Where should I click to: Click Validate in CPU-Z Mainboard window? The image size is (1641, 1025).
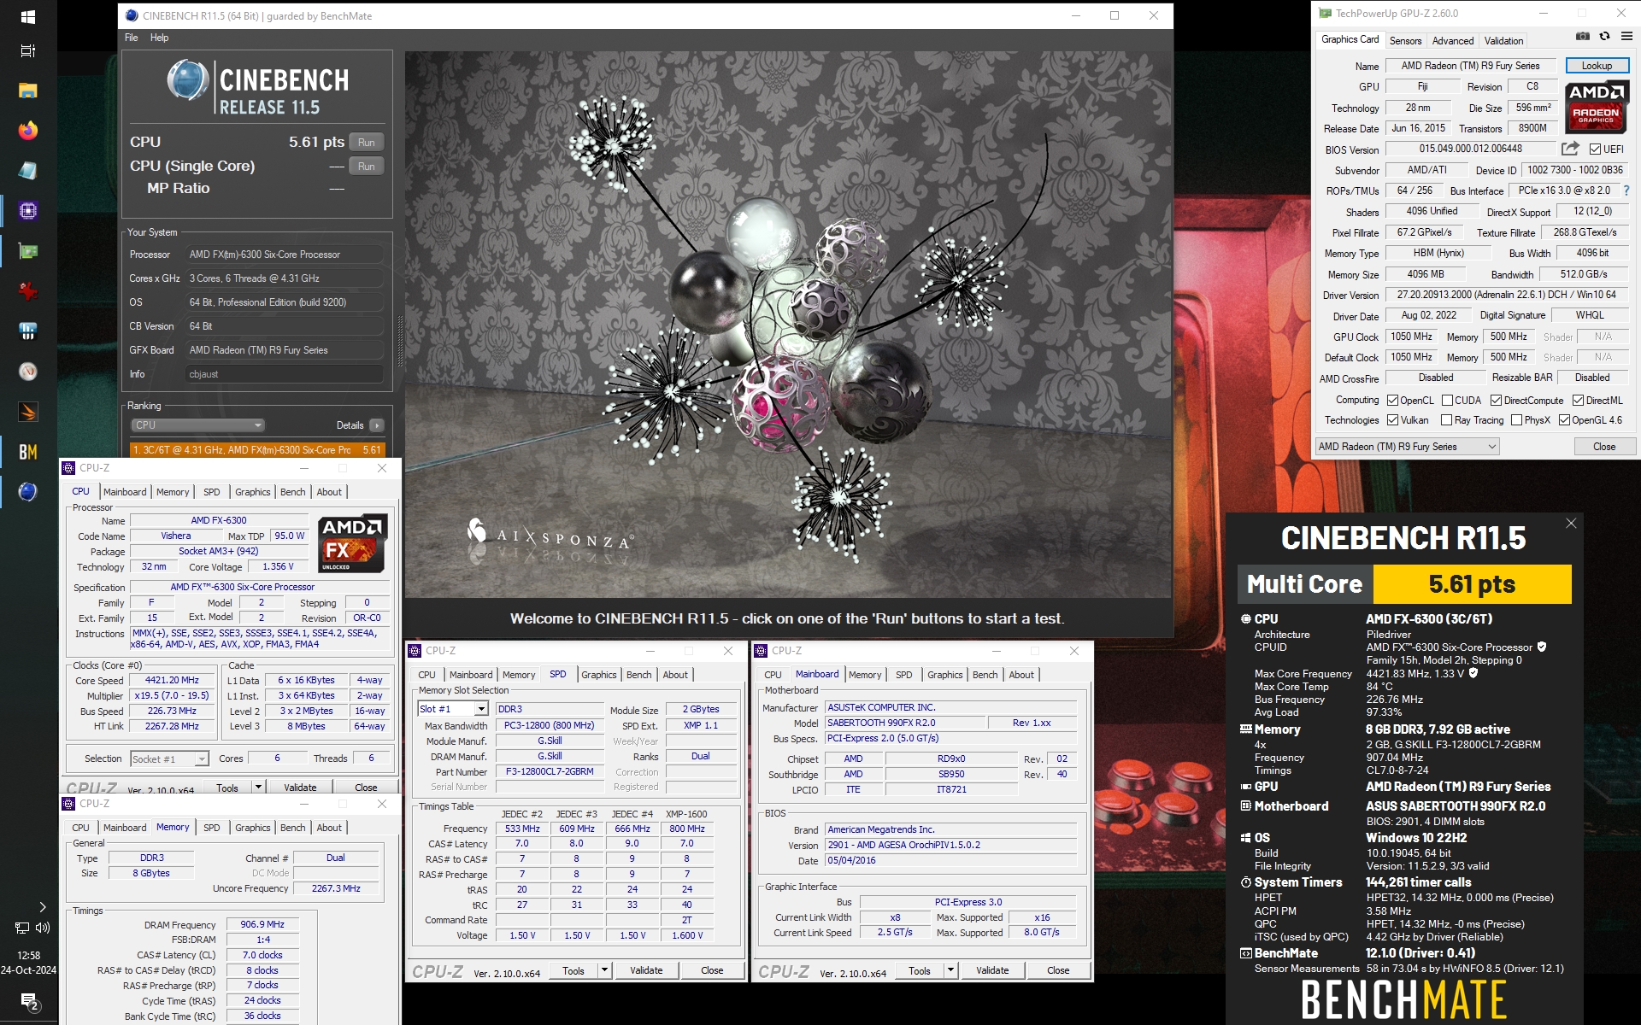(x=992, y=970)
